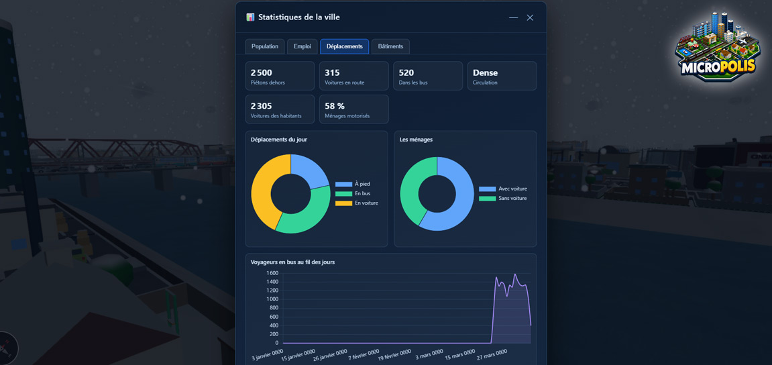Toggle the À pied legend swatch
The image size is (772, 365).
(343, 185)
